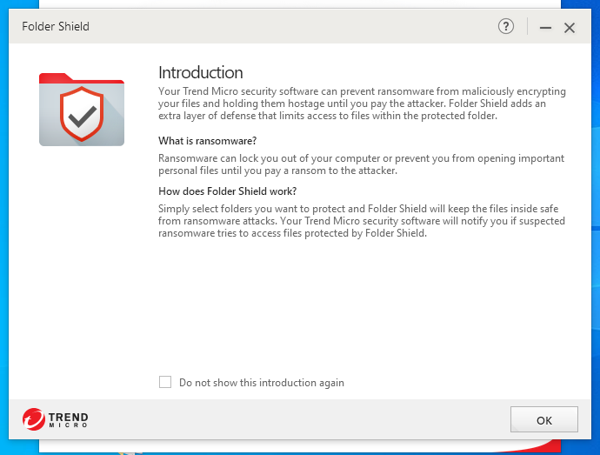Click the 'What is ransomware?' heading

(x=208, y=141)
